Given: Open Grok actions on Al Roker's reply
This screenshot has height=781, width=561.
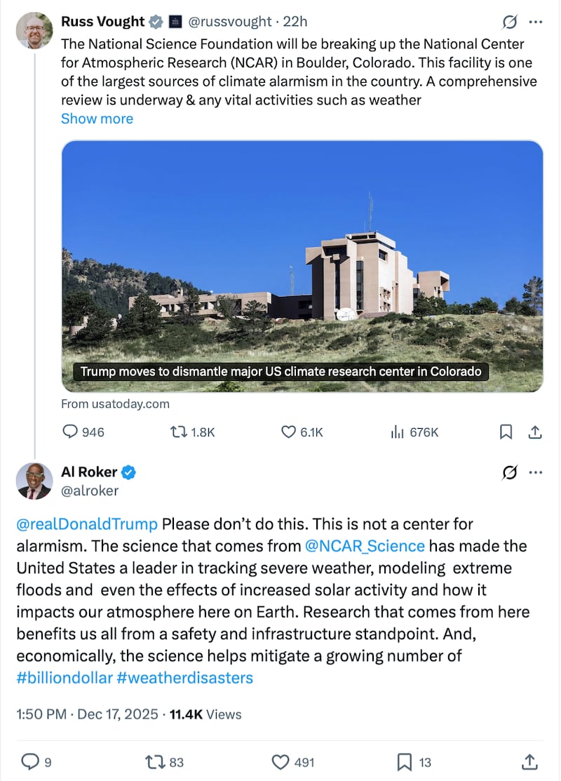Looking at the screenshot, I should pyautogui.click(x=508, y=473).
